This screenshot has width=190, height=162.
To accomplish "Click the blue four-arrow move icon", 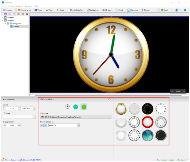I will click(x=176, y=10).
